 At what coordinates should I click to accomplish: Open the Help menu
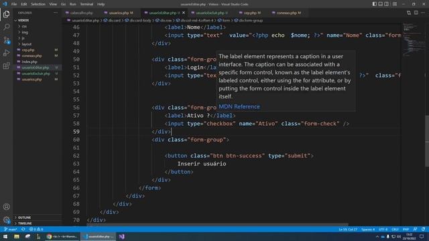click(101, 4)
